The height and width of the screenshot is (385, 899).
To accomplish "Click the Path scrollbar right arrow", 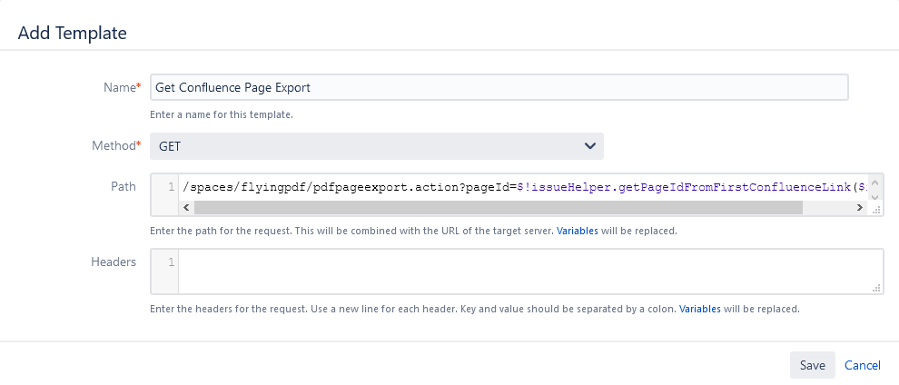I will pyautogui.click(x=860, y=208).
